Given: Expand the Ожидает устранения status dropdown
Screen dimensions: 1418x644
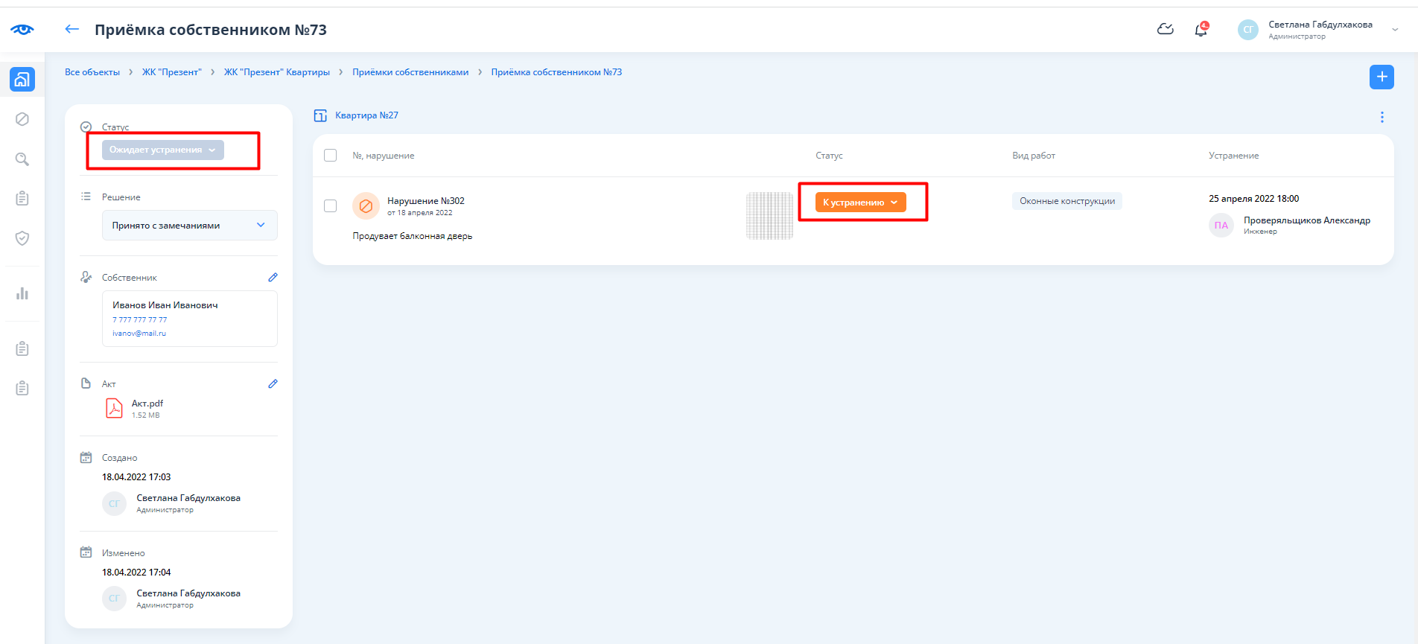Looking at the screenshot, I should click(x=162, y=150).
